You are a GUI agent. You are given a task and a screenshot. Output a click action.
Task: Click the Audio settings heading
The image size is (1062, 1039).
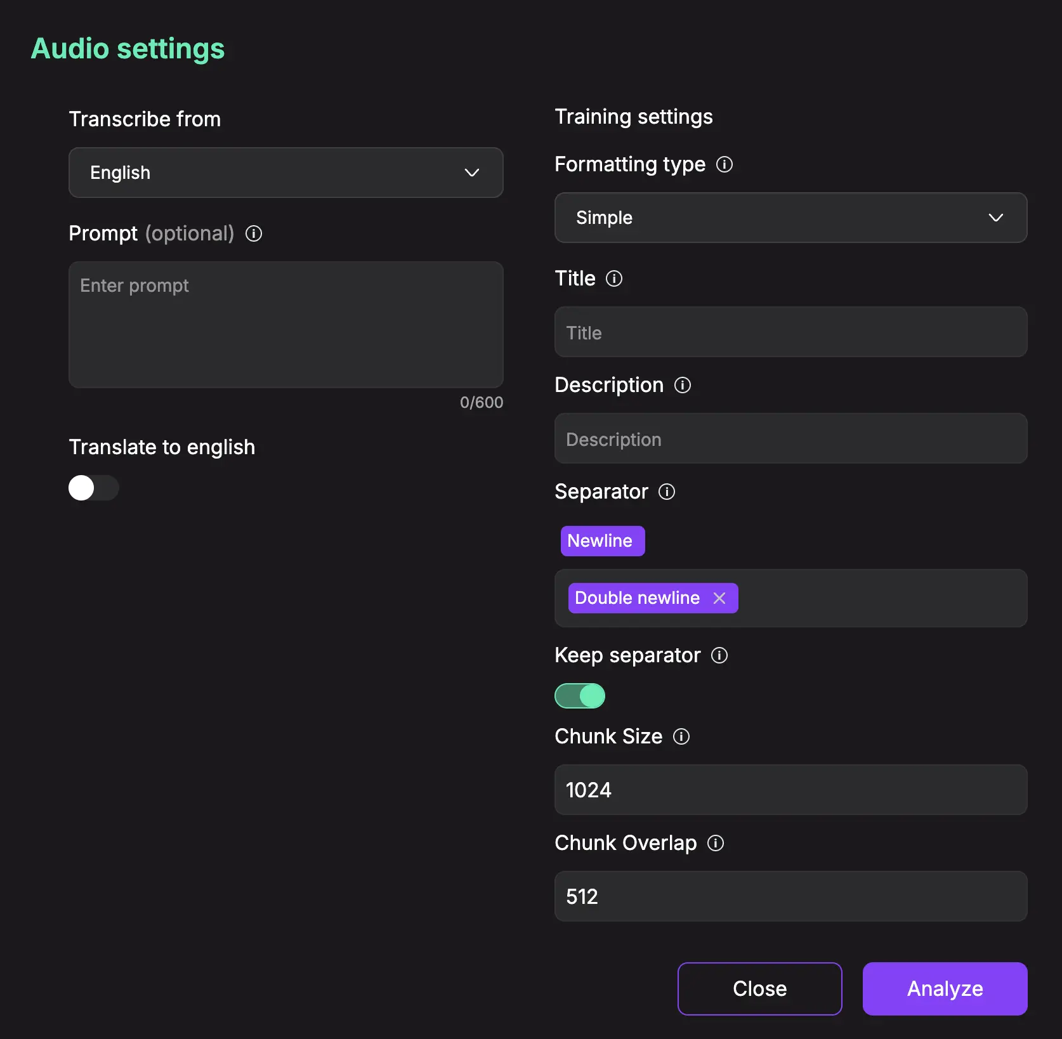(128, 49)
